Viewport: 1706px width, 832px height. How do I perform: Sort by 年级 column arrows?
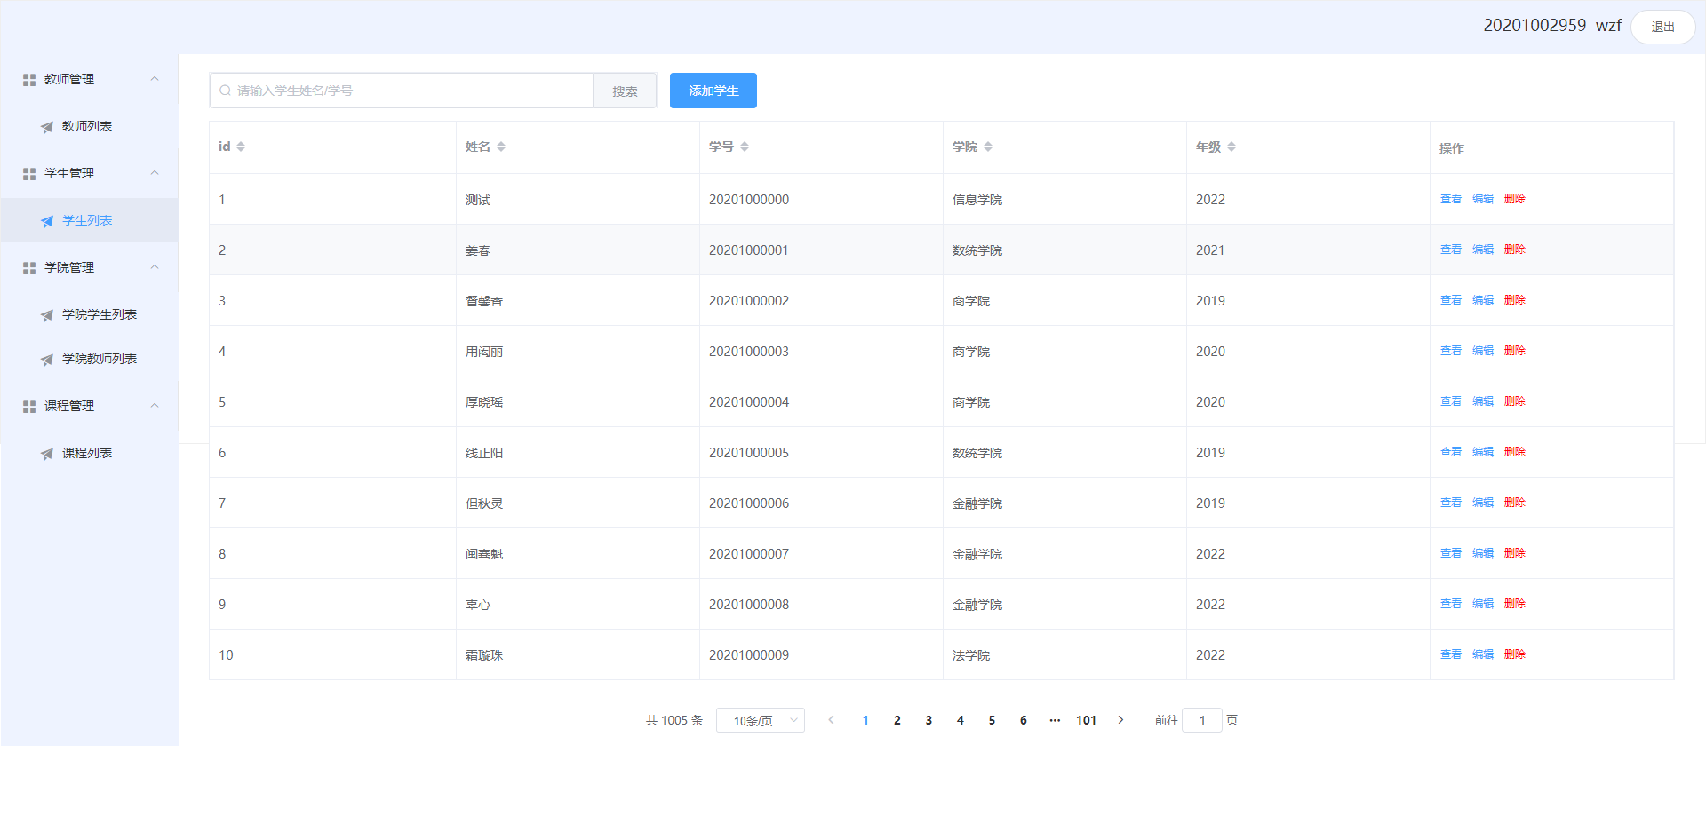tap(1232, 147)
